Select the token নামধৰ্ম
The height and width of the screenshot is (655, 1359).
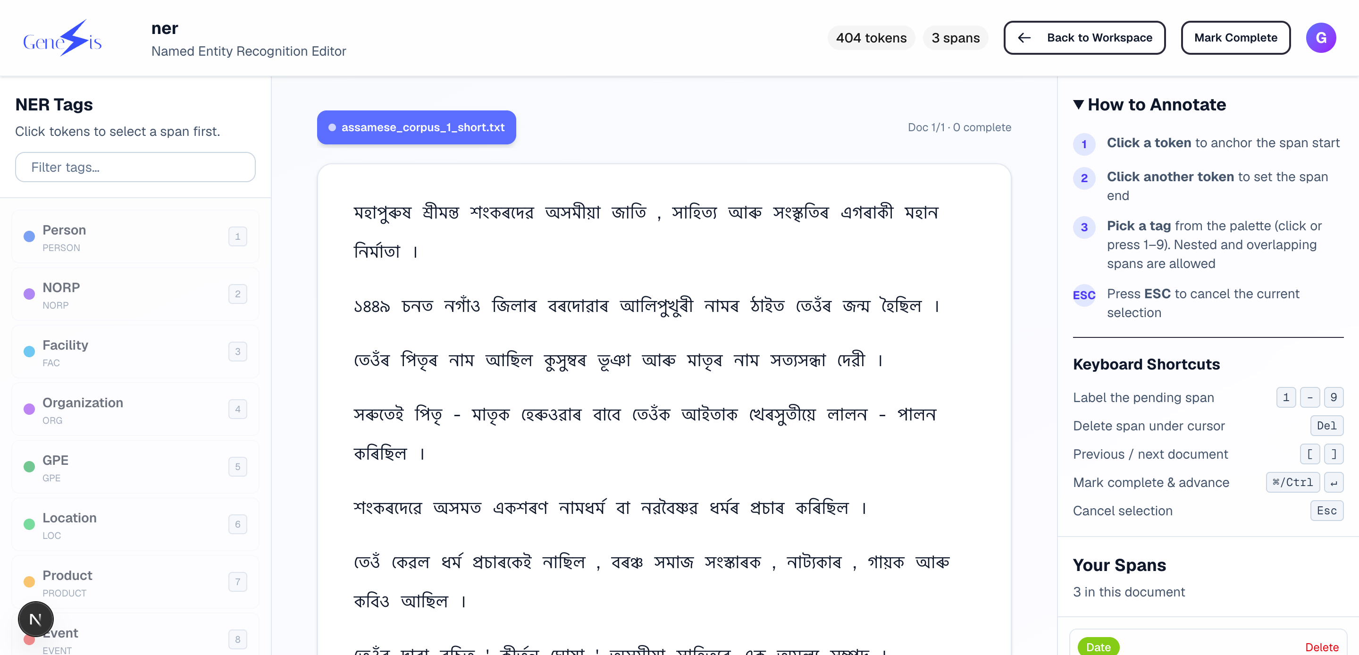pyautogui.click(x=582, y=508)
